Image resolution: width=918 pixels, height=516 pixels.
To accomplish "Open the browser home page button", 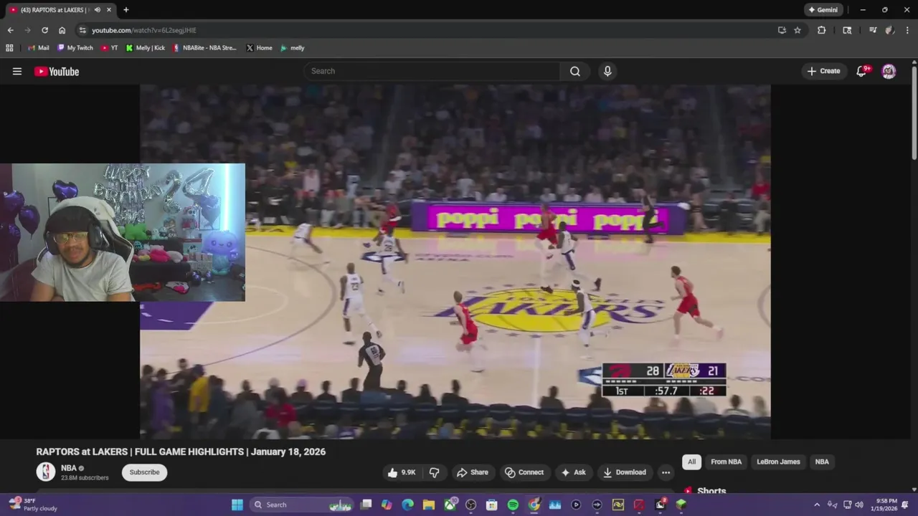I will [x=62, y=30].
